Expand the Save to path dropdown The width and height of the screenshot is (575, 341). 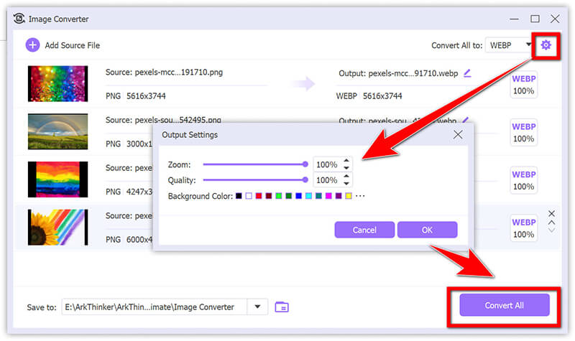click(x=257, y=307)
